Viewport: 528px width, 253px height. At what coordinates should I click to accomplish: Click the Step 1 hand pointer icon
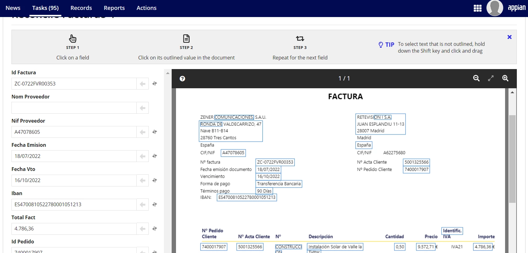(x=73, y=38)
